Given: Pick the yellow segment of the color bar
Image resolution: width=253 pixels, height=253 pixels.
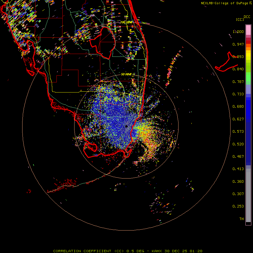Looking at the screenshot, I should [x=248, y=55].
